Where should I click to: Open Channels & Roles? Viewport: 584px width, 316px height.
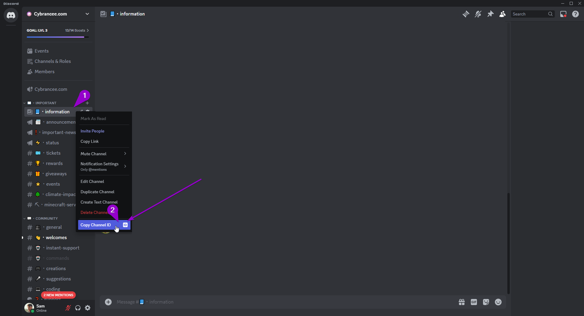coord(52,61)
